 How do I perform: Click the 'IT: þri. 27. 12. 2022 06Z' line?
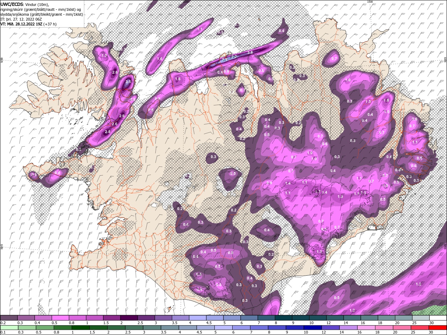pyautogui.click(x=21, y=19)
